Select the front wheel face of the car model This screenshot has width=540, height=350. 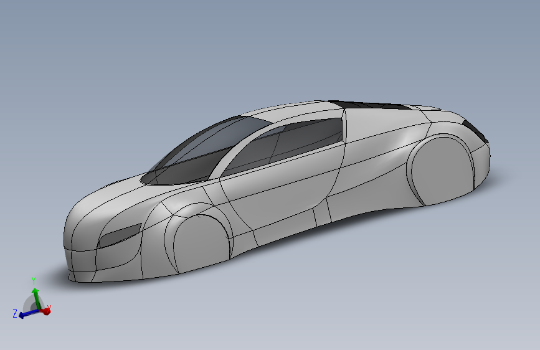click(x=201, y=244)
